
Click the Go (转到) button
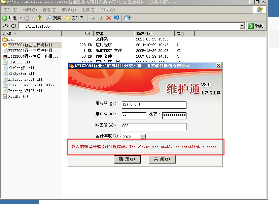tap(255, 26)
